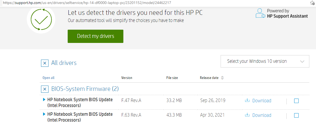Image resolution: width=316 pixels, height=124 pixels.
Task: Click the bookmark star icon in address bar
Action: pos(313,3)
